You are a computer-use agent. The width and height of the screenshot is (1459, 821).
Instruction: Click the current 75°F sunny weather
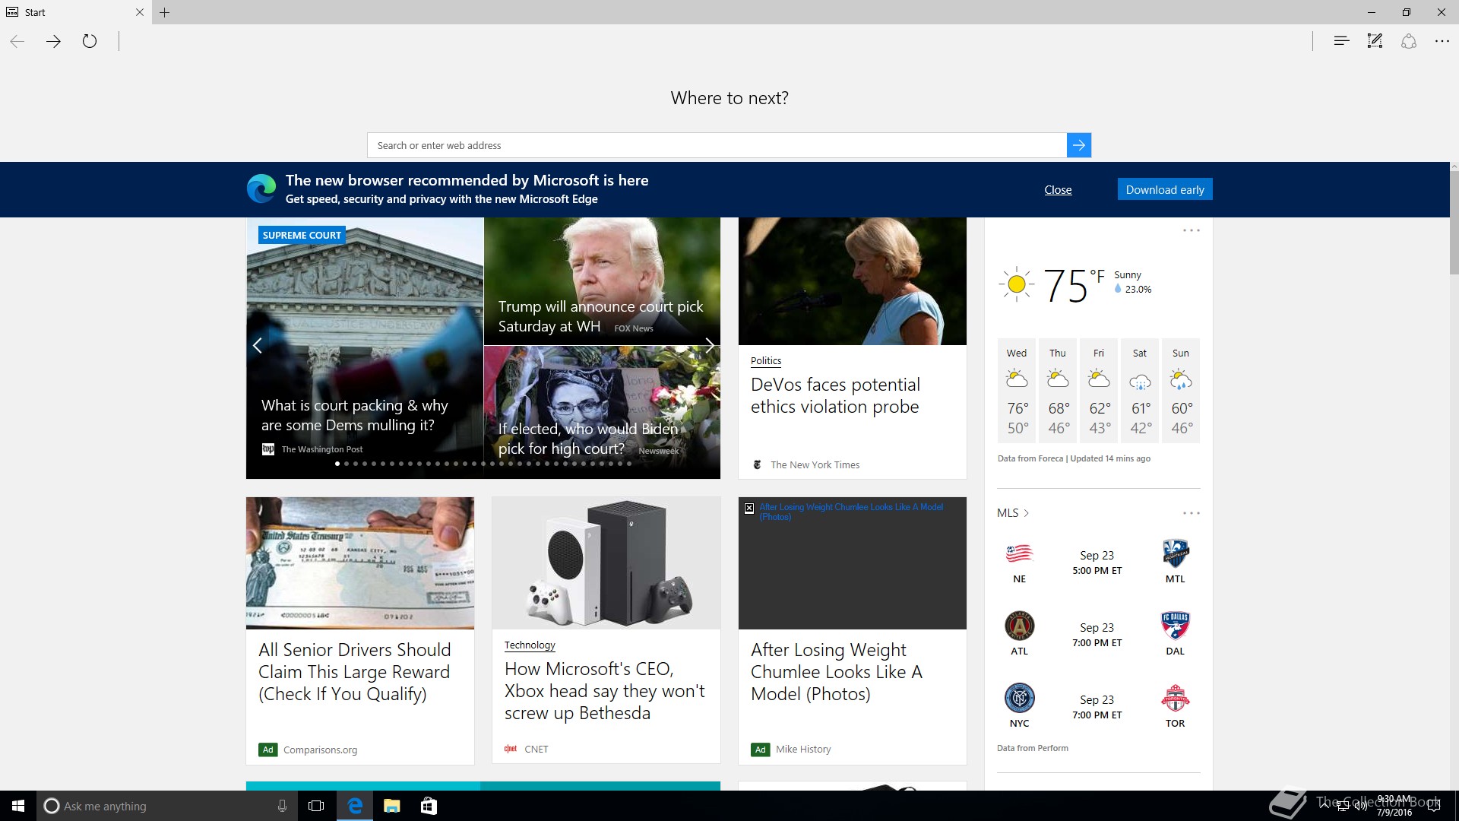[1074, 285]
